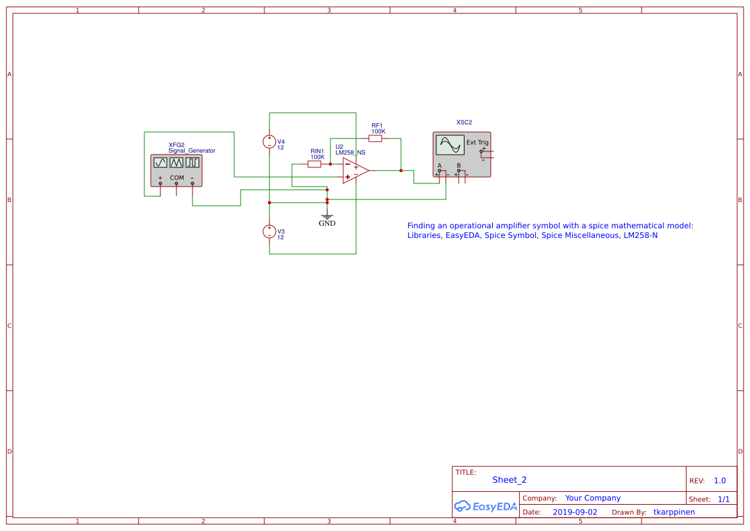
Task: Click the date 2019-09-02 in the title block
Action: coord(576,512)
